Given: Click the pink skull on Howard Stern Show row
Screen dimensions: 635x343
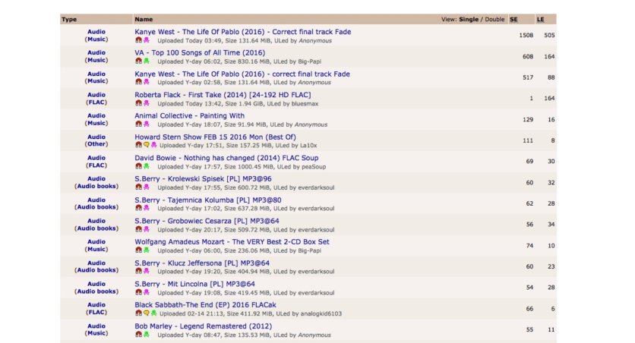Looking at the screenshot, I should (x=154, y=145).
